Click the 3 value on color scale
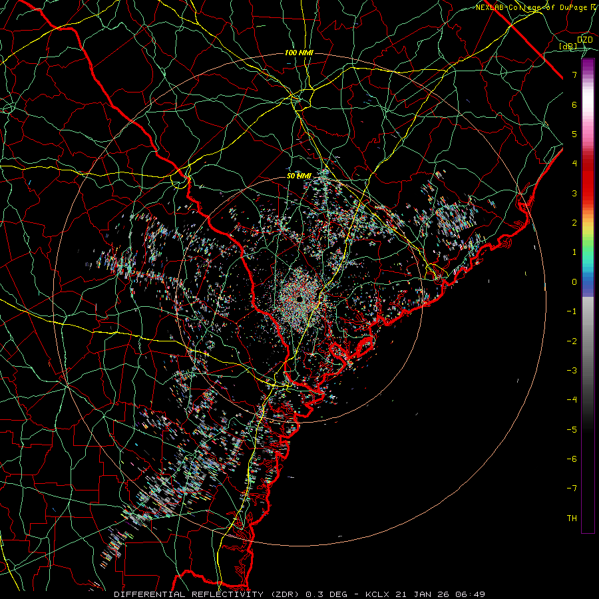The height and width of the screenshot is (599, 599). coord(574,193)
